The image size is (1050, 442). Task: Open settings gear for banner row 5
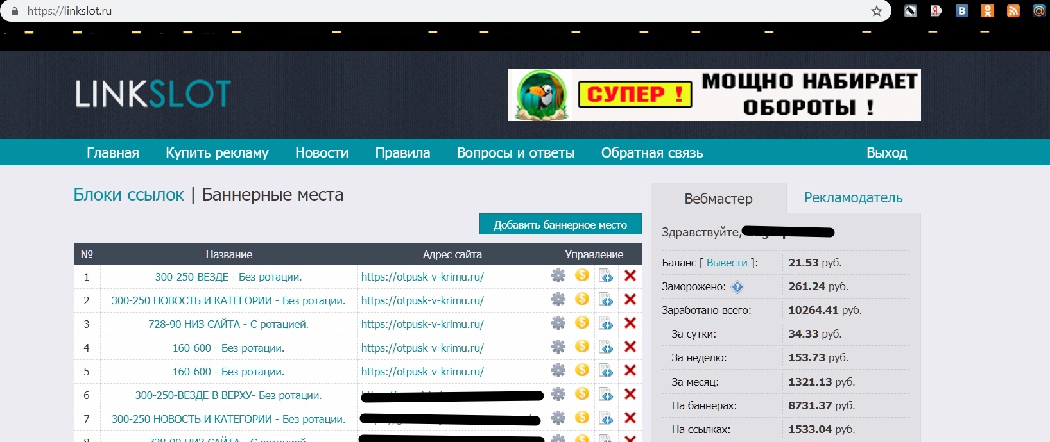[558, 371]
